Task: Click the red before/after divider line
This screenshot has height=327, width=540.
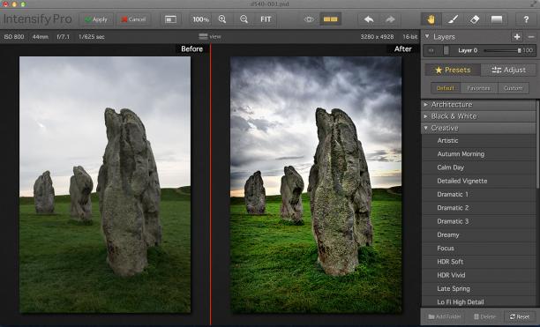Action: (x=210, y=184)
